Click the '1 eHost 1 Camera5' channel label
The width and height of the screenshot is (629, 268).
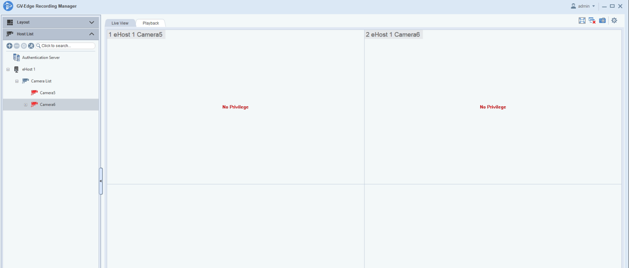point(136,34)
